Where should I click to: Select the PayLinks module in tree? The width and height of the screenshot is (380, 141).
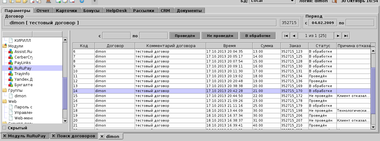coord(23,62)
